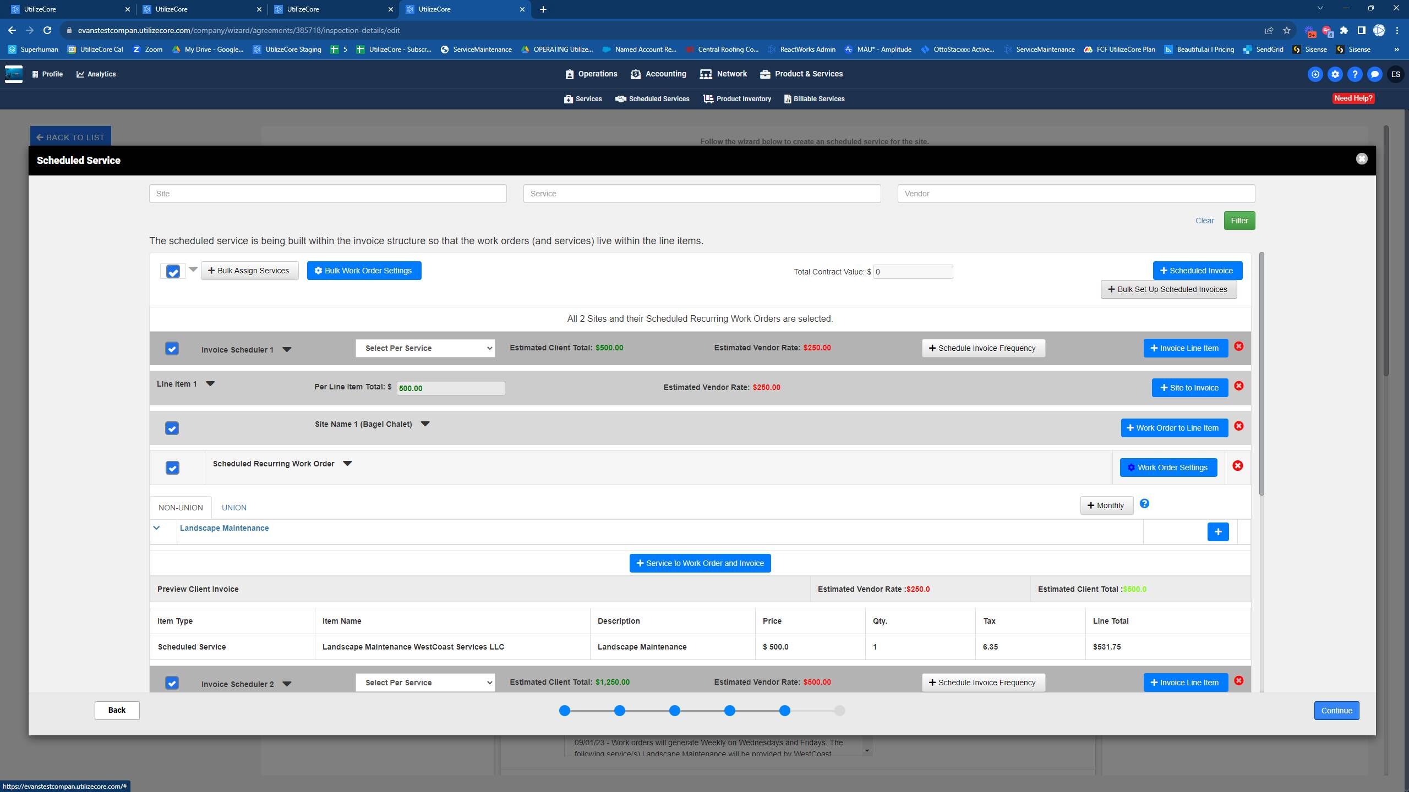Delete the Scheduled Recurring Work Order row
Viewport: 1409px width, 792px height.
[1237, 466]
